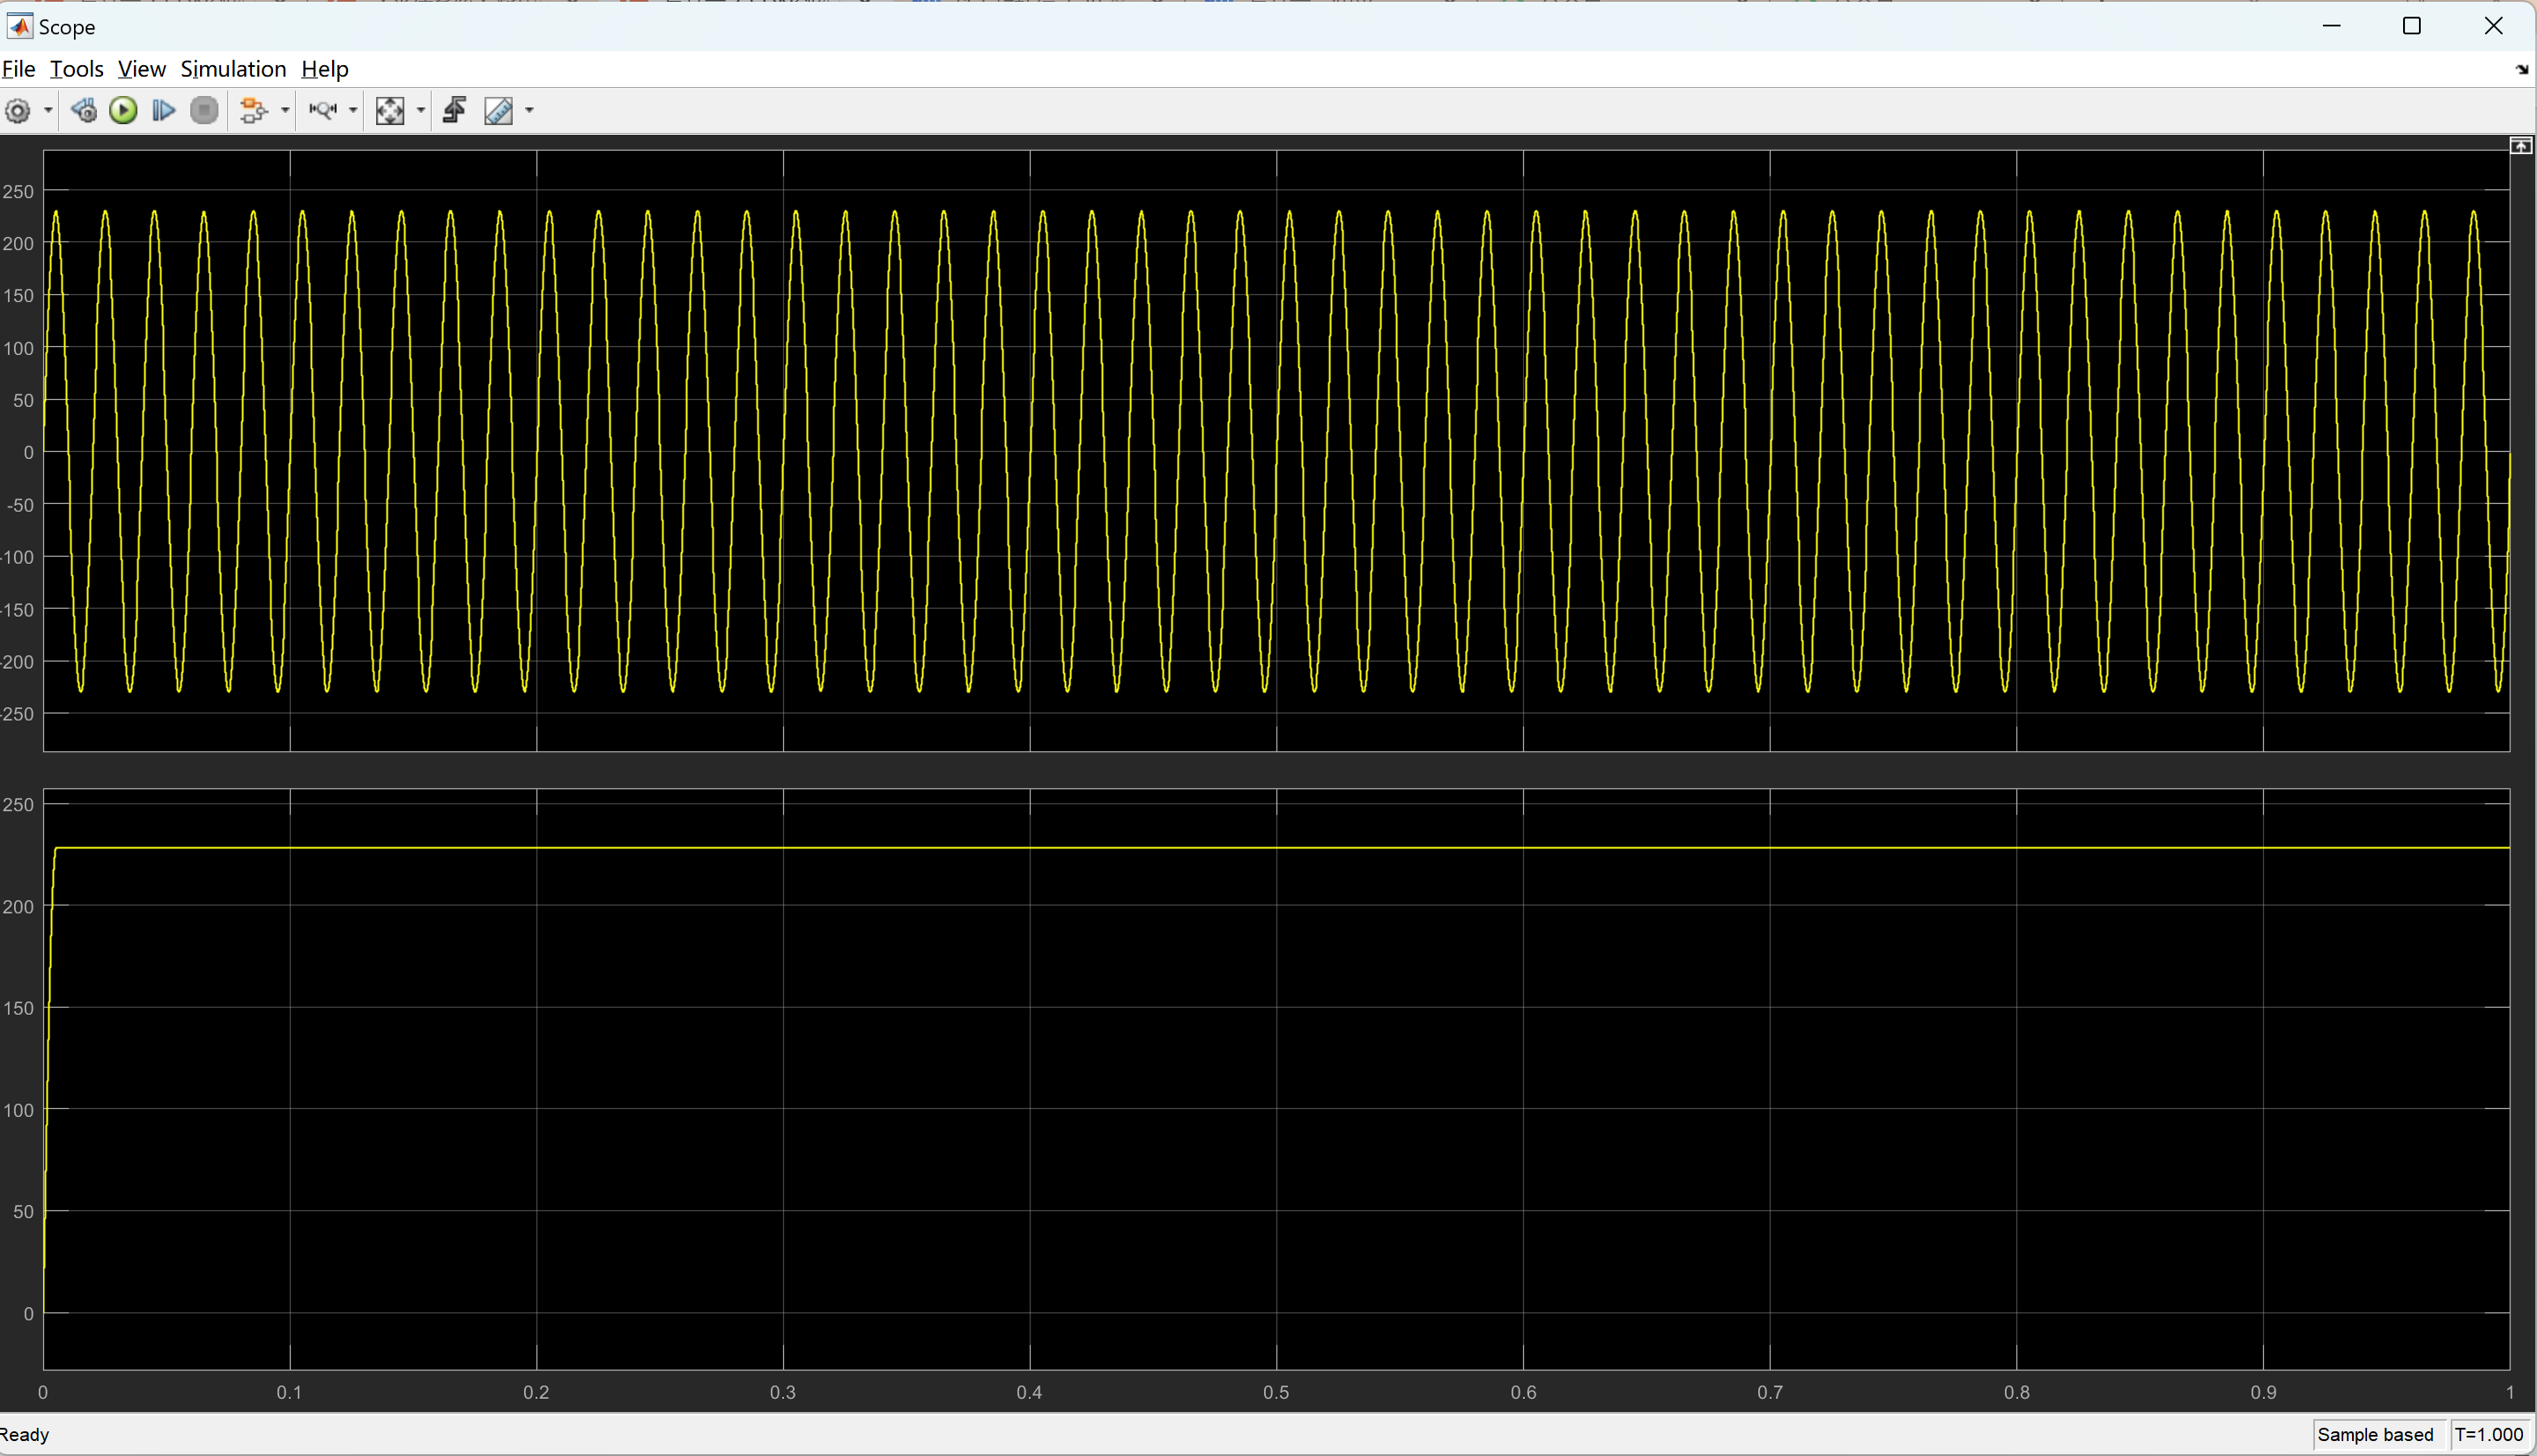Expand configuration properties dropdown arrow
The height and width of the screenshot is (1456, 2537).
[x=47, y=110]
